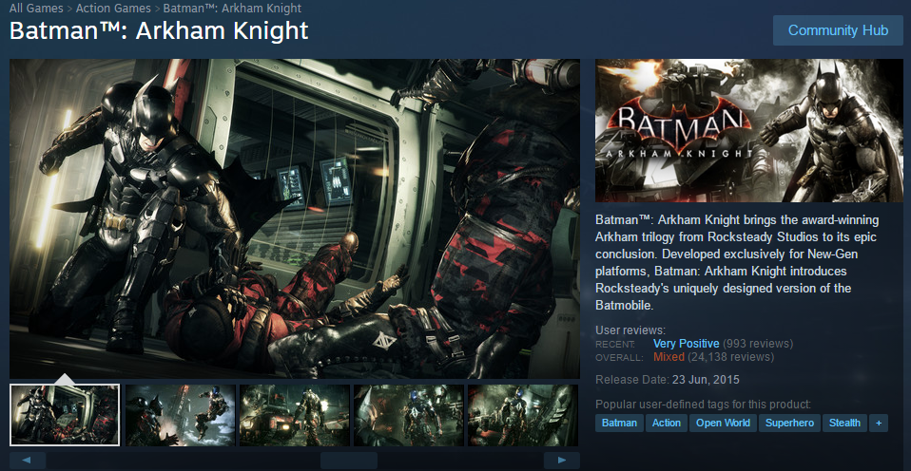The height and width of the screenshot is (471, 911).
Task: Select the third screenshot thumbnail
Action: point(295,415)
